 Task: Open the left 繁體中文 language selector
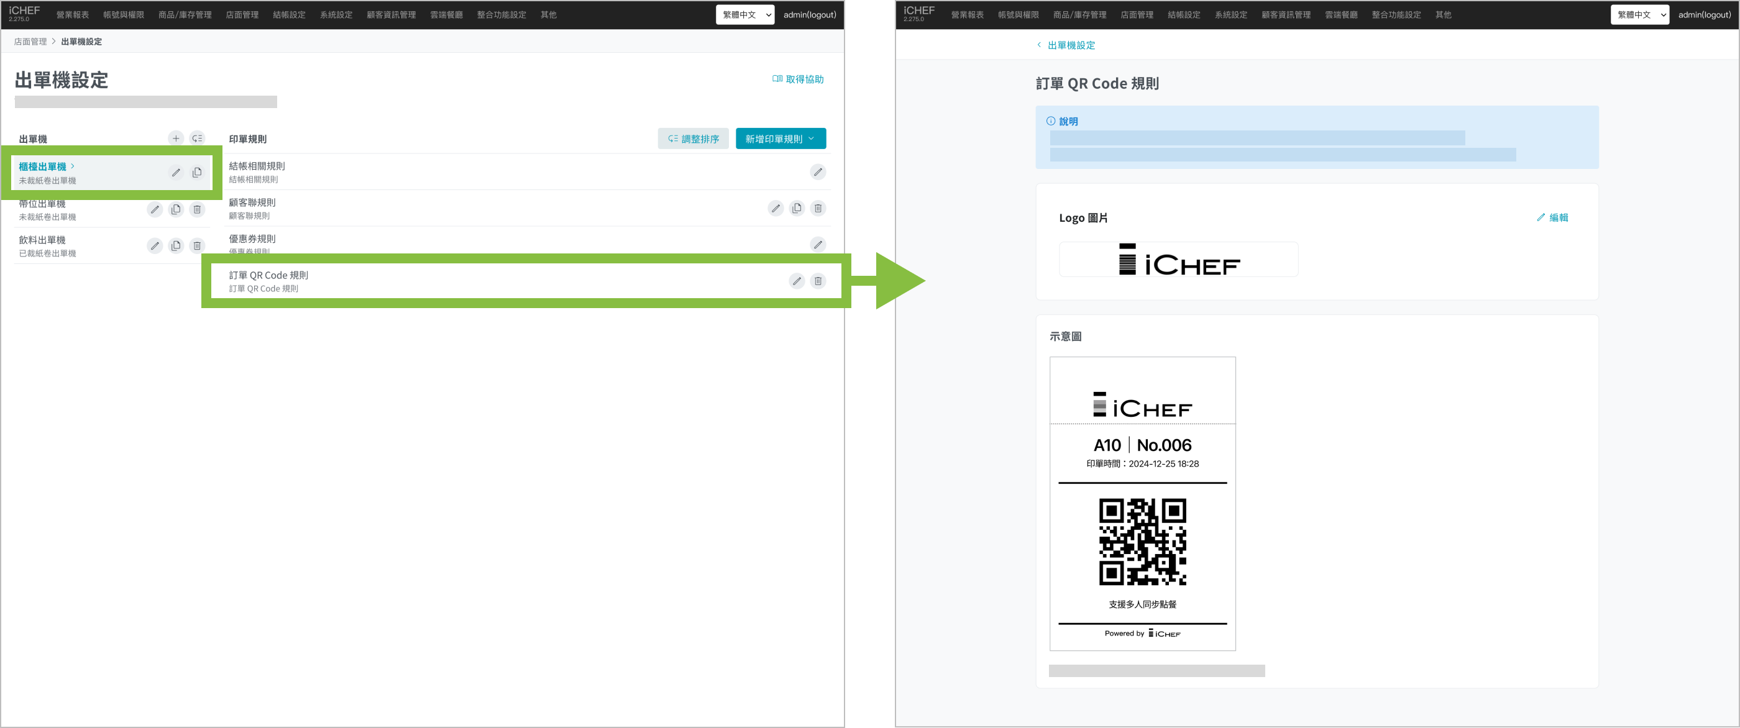(744, 15)
